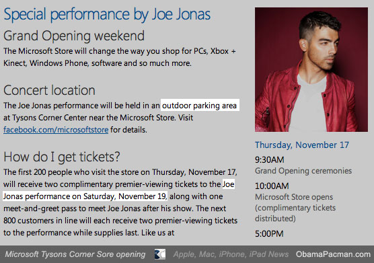Click the 'Thursday, November 17' schedule heading
This screenshot has height=263, width=374.
pyautogui.click(x=302, y=145)
